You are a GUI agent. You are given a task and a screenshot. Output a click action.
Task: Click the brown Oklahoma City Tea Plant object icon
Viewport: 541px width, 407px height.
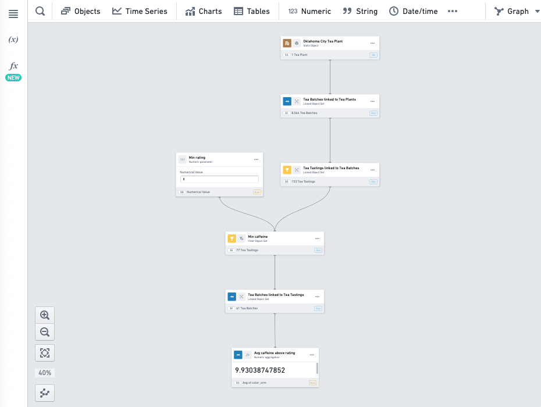click(x=287, y=43)
